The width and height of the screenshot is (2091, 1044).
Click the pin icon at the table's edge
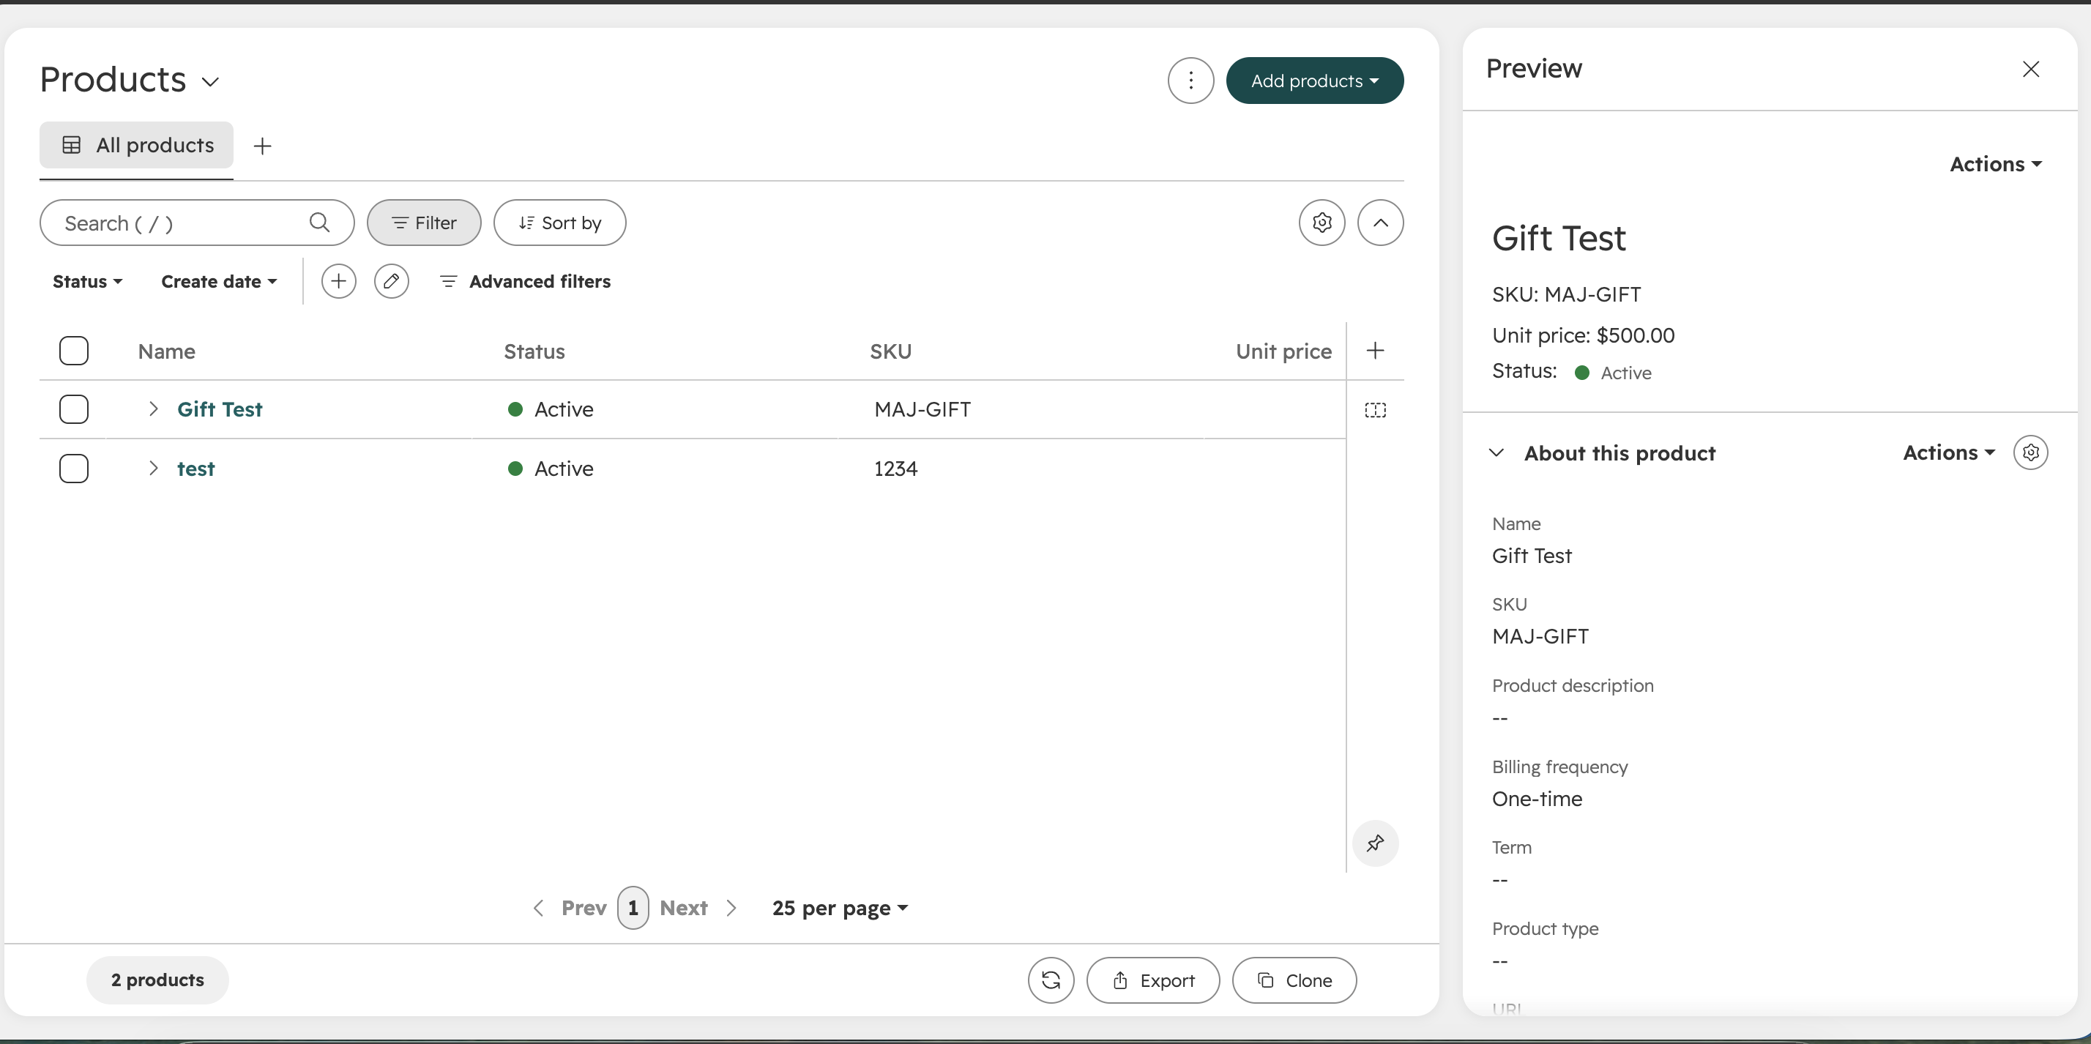[1375, 843]
